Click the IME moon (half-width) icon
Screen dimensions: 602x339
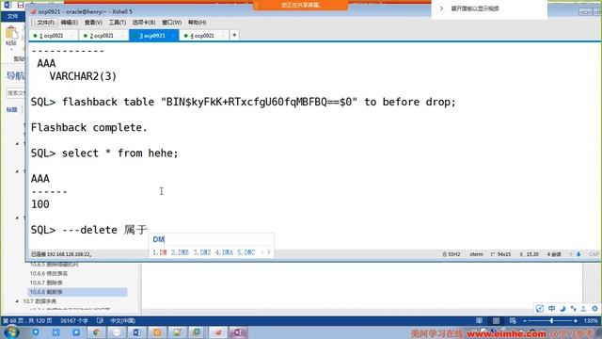pyautogui.click(x=562, y=309)
